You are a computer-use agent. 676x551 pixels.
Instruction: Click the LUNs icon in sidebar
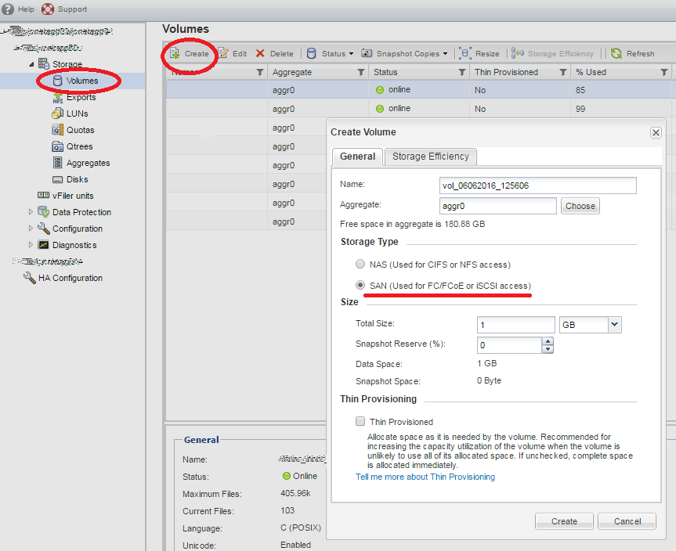59,113
